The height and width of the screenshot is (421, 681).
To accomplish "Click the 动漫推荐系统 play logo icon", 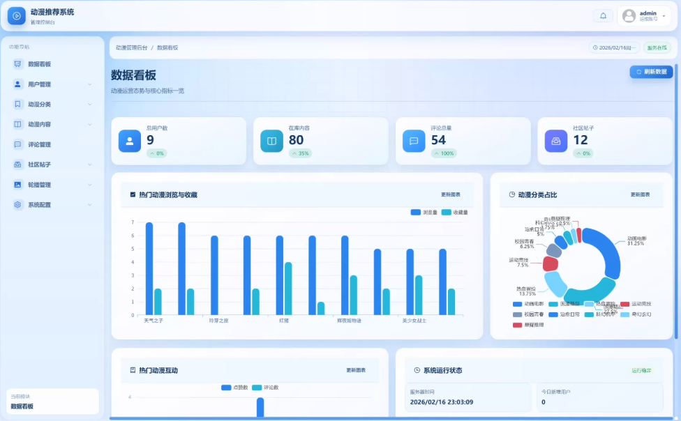I will tap(17, 16).
